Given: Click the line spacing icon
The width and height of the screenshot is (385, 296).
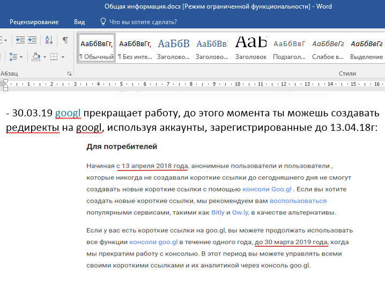Looking at the screenshot, I should click(x=13, y=57).
